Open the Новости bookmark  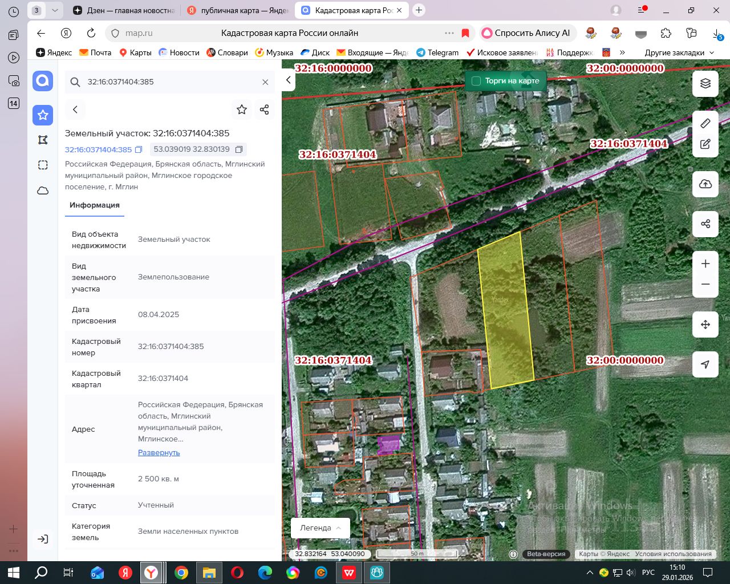179,52
